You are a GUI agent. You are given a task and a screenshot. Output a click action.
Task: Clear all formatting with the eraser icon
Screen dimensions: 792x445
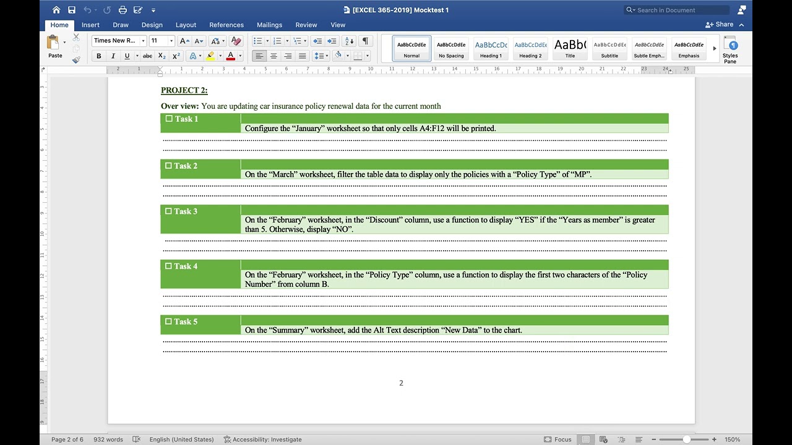(236, 41)
